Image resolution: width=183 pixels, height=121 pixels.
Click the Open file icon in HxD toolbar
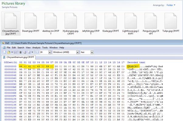tap(8, 52)
